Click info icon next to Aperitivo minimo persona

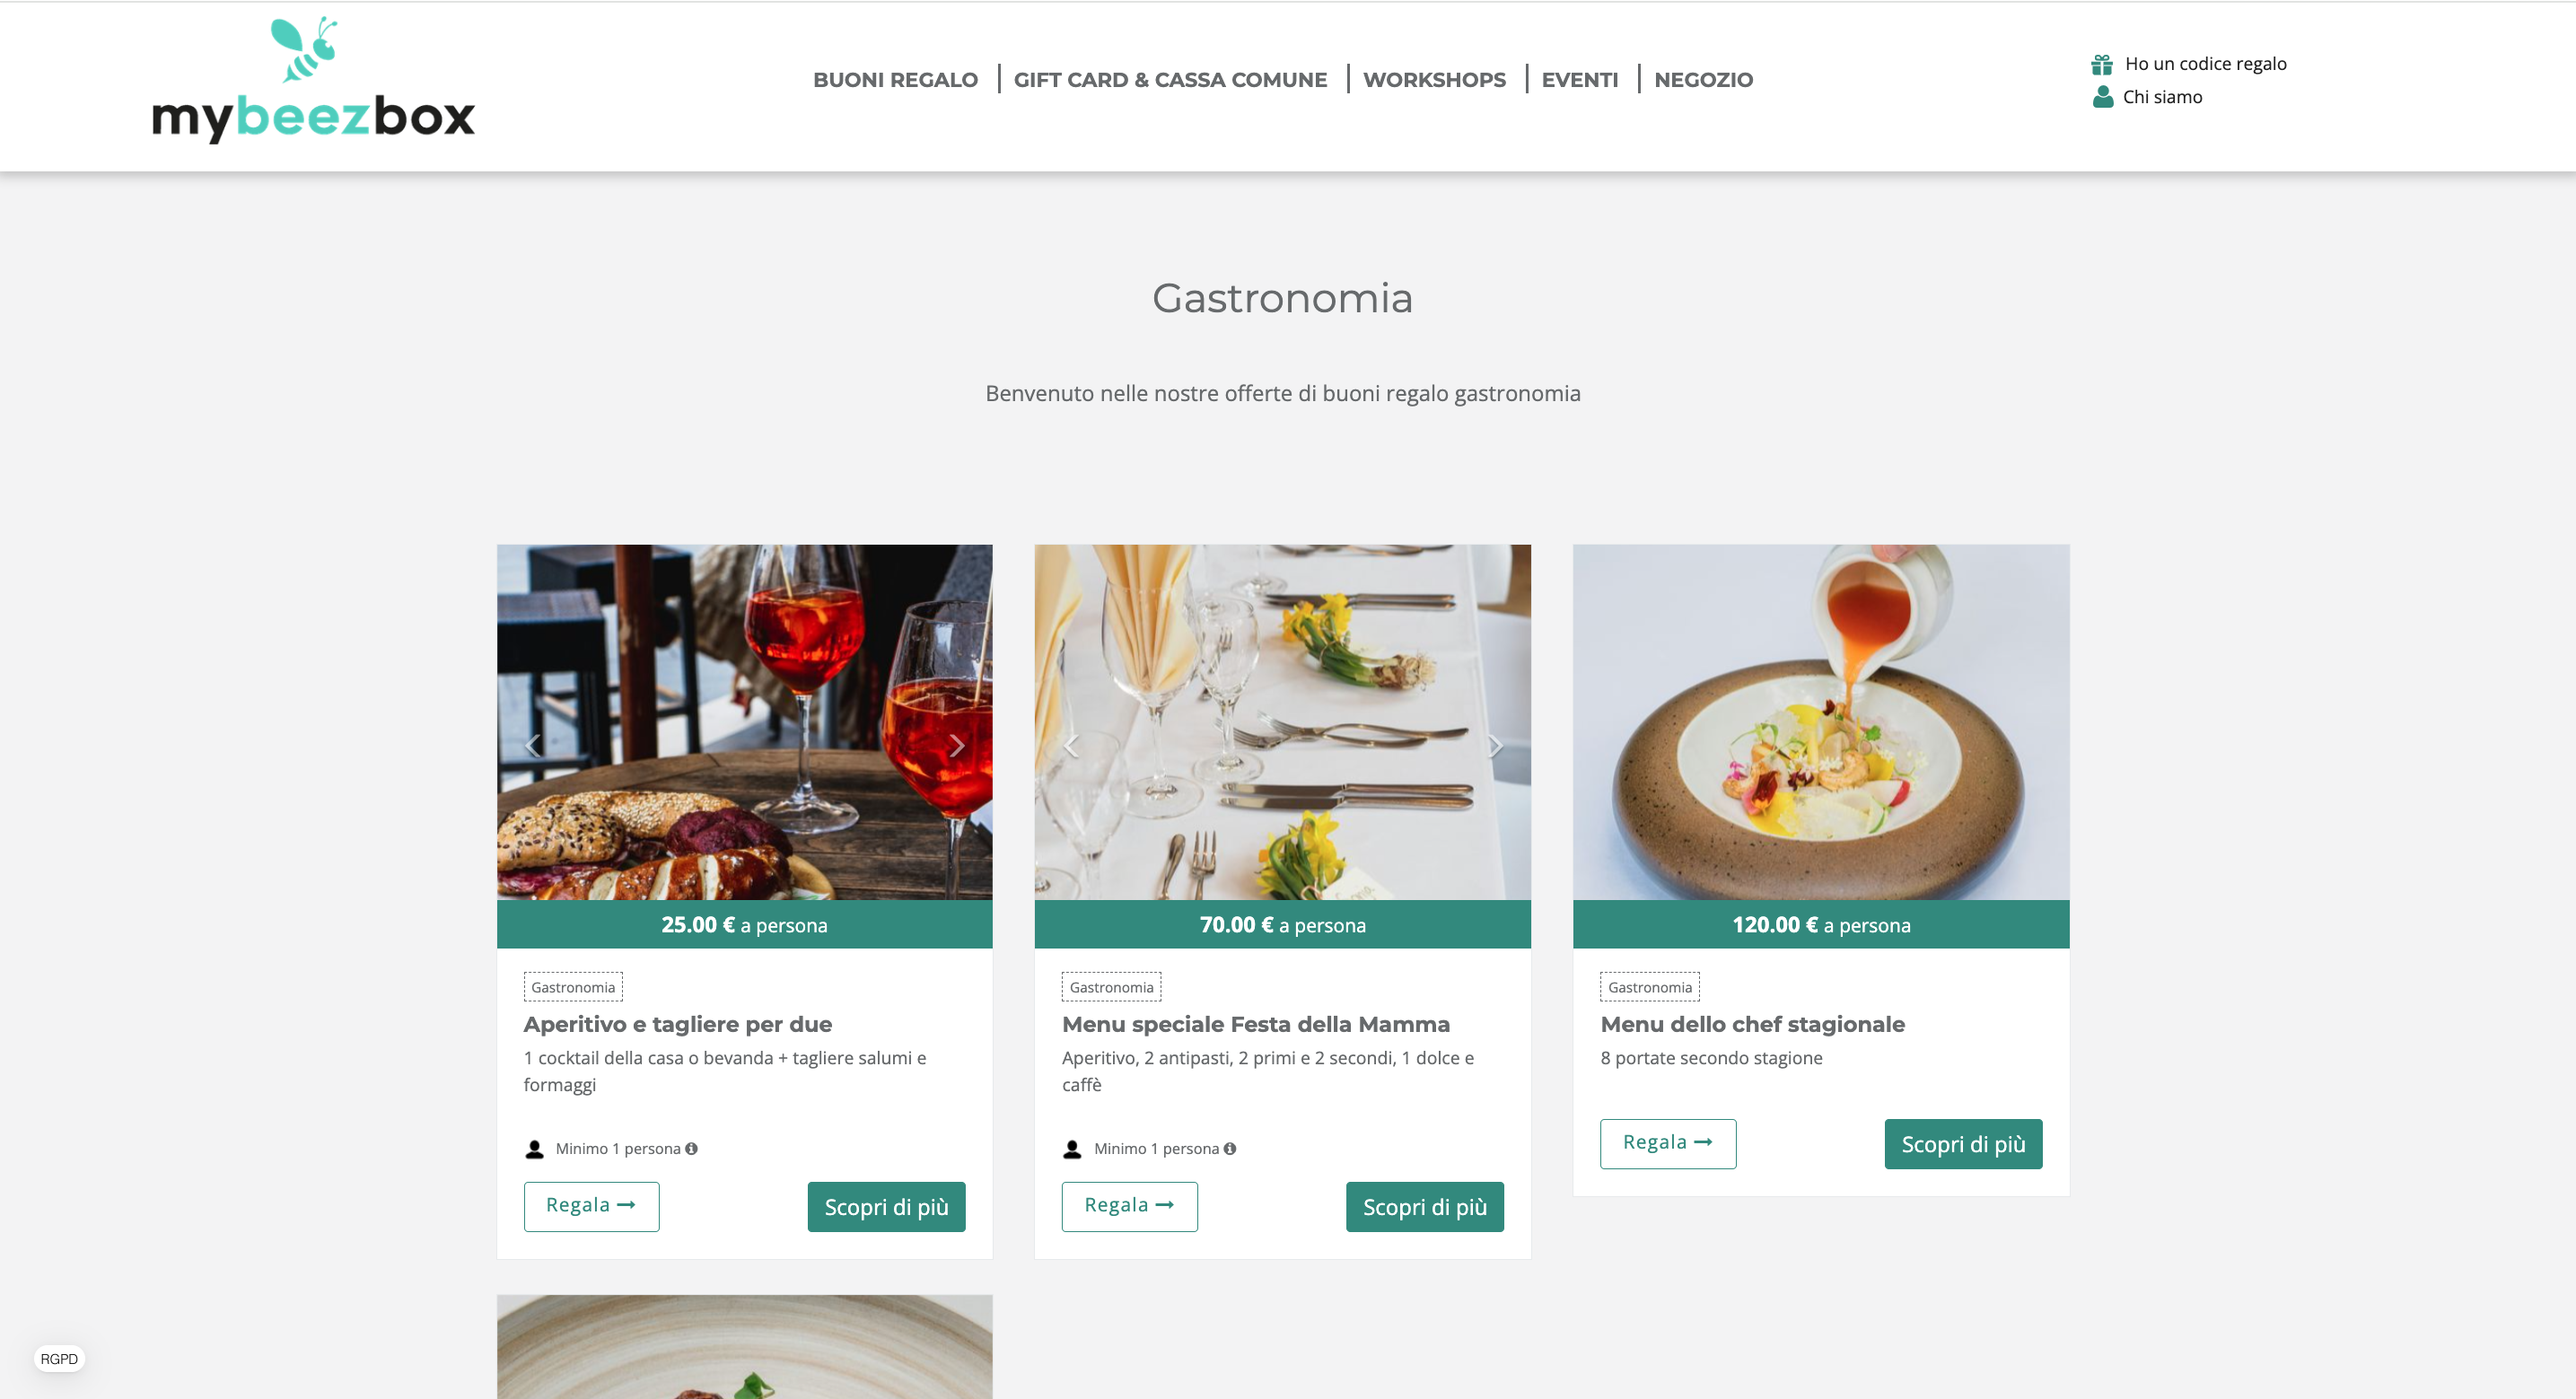691,1148
